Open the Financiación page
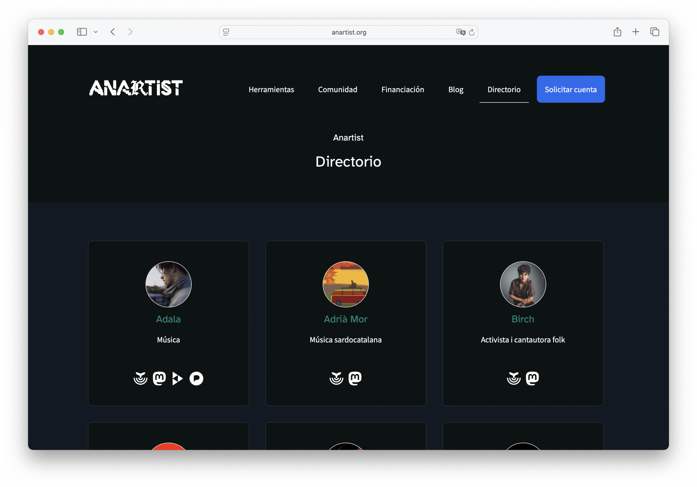The image size is (697, 487). [402, 90]
